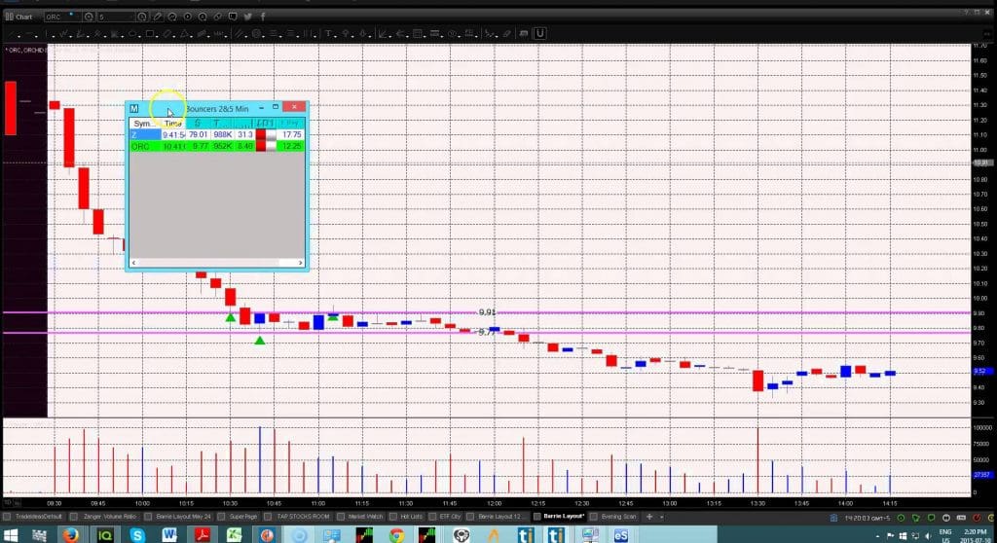Select the 9.77 purple horizontal line

point(487,332)
